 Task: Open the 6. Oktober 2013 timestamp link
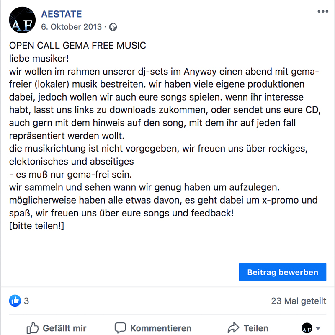[72, 27]
